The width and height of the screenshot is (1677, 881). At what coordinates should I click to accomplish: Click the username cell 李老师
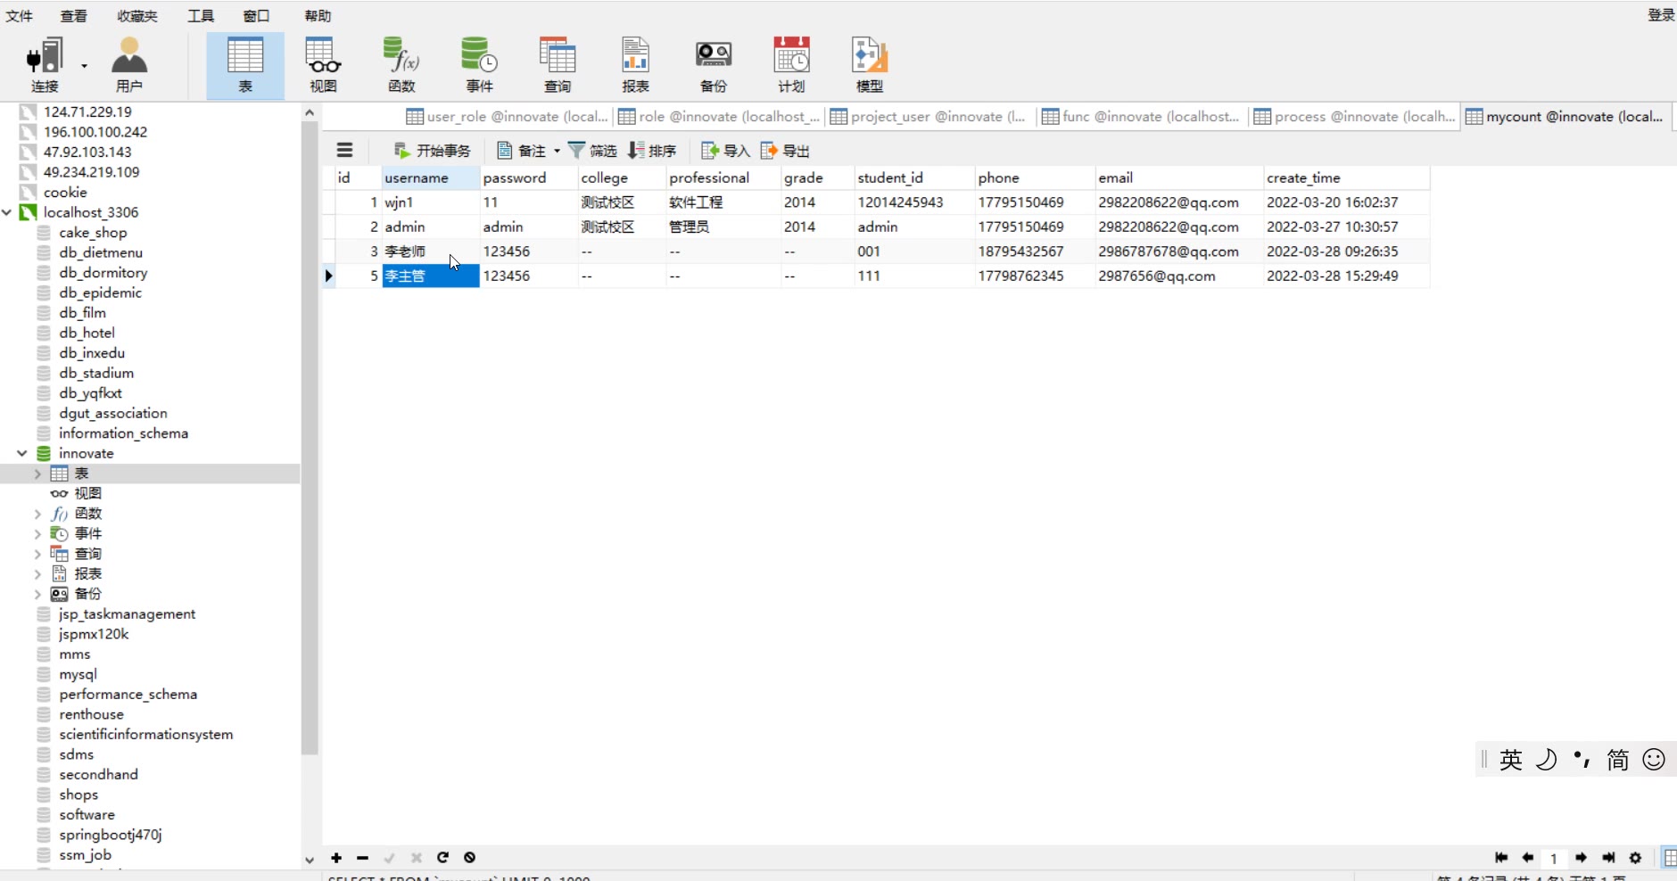coord(406,251)
